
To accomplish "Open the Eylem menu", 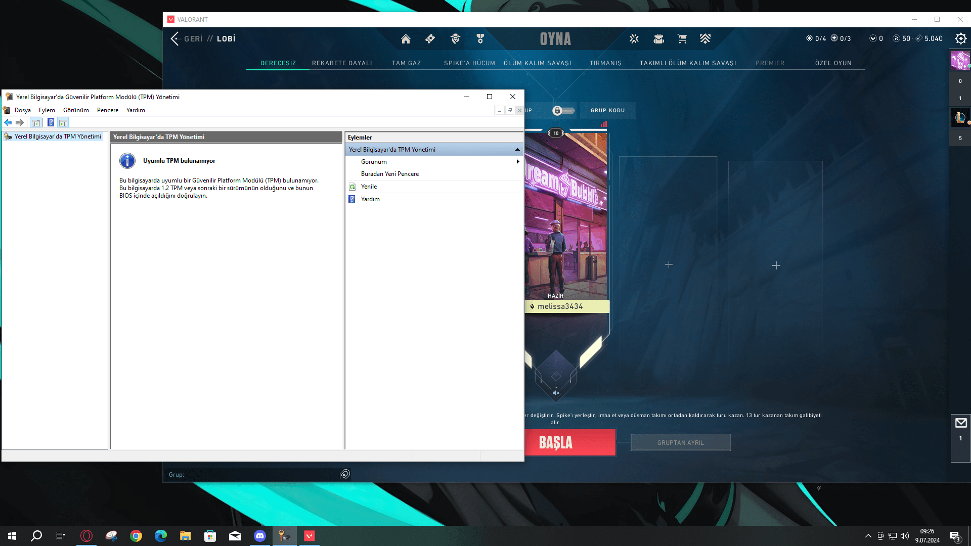I will point(47,110).
